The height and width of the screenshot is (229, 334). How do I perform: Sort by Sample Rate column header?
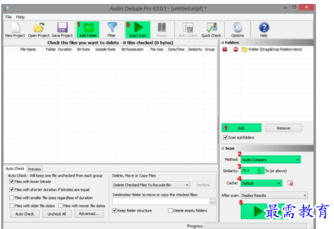click(106, 50)
